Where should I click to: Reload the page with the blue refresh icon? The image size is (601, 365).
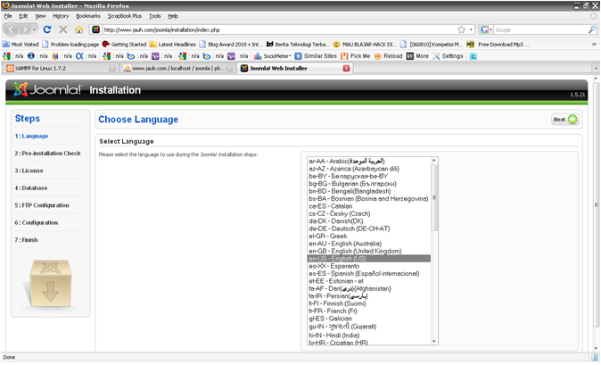pyautogui.click(x=47, y=29)
